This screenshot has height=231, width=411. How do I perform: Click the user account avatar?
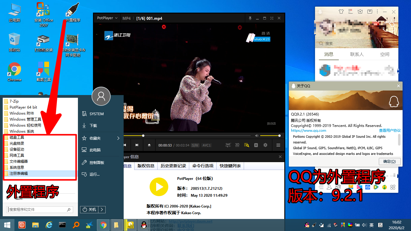coord(101,96)
